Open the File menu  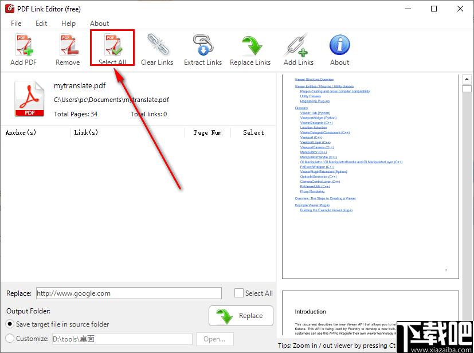click(16, 23)
